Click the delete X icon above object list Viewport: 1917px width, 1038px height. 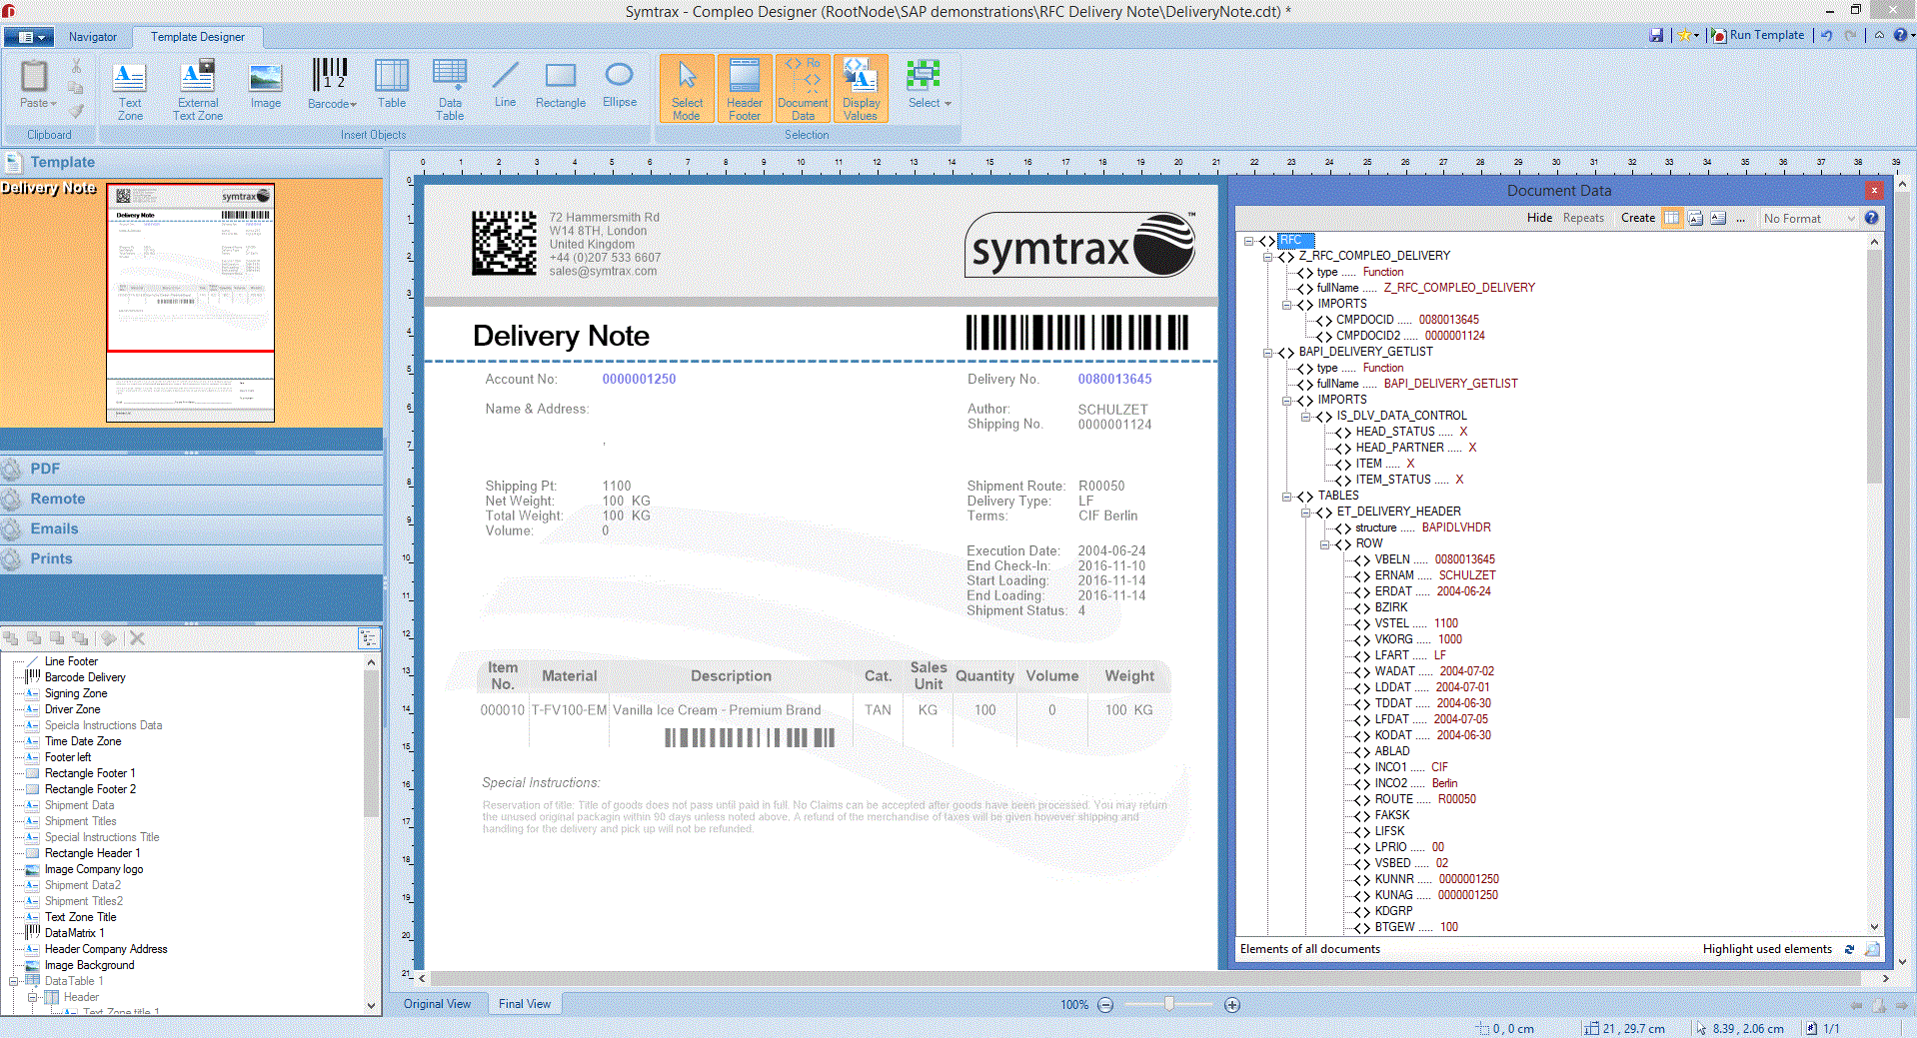(138, 638)
